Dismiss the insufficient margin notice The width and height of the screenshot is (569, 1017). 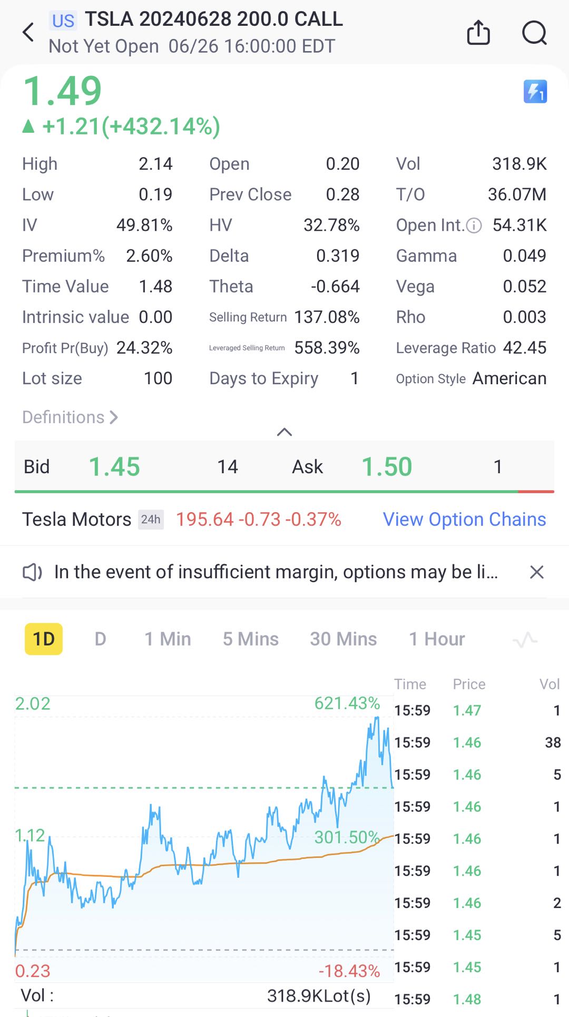tap(536, 572)
